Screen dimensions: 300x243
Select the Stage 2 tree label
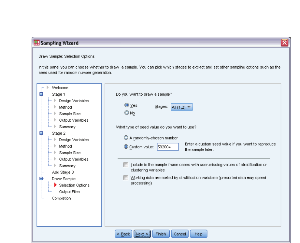(59, 133)
